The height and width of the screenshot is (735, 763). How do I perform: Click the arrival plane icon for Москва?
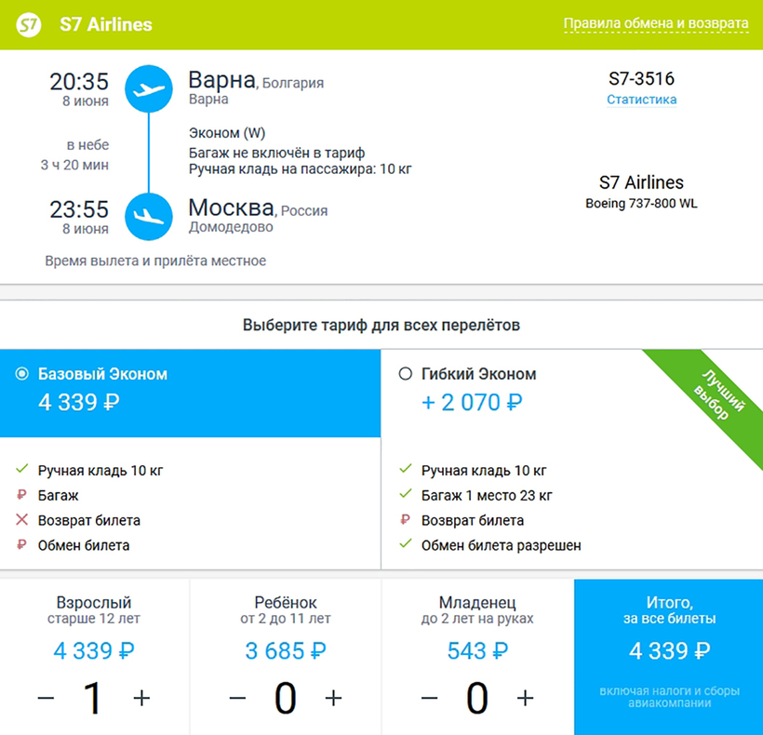149,217
